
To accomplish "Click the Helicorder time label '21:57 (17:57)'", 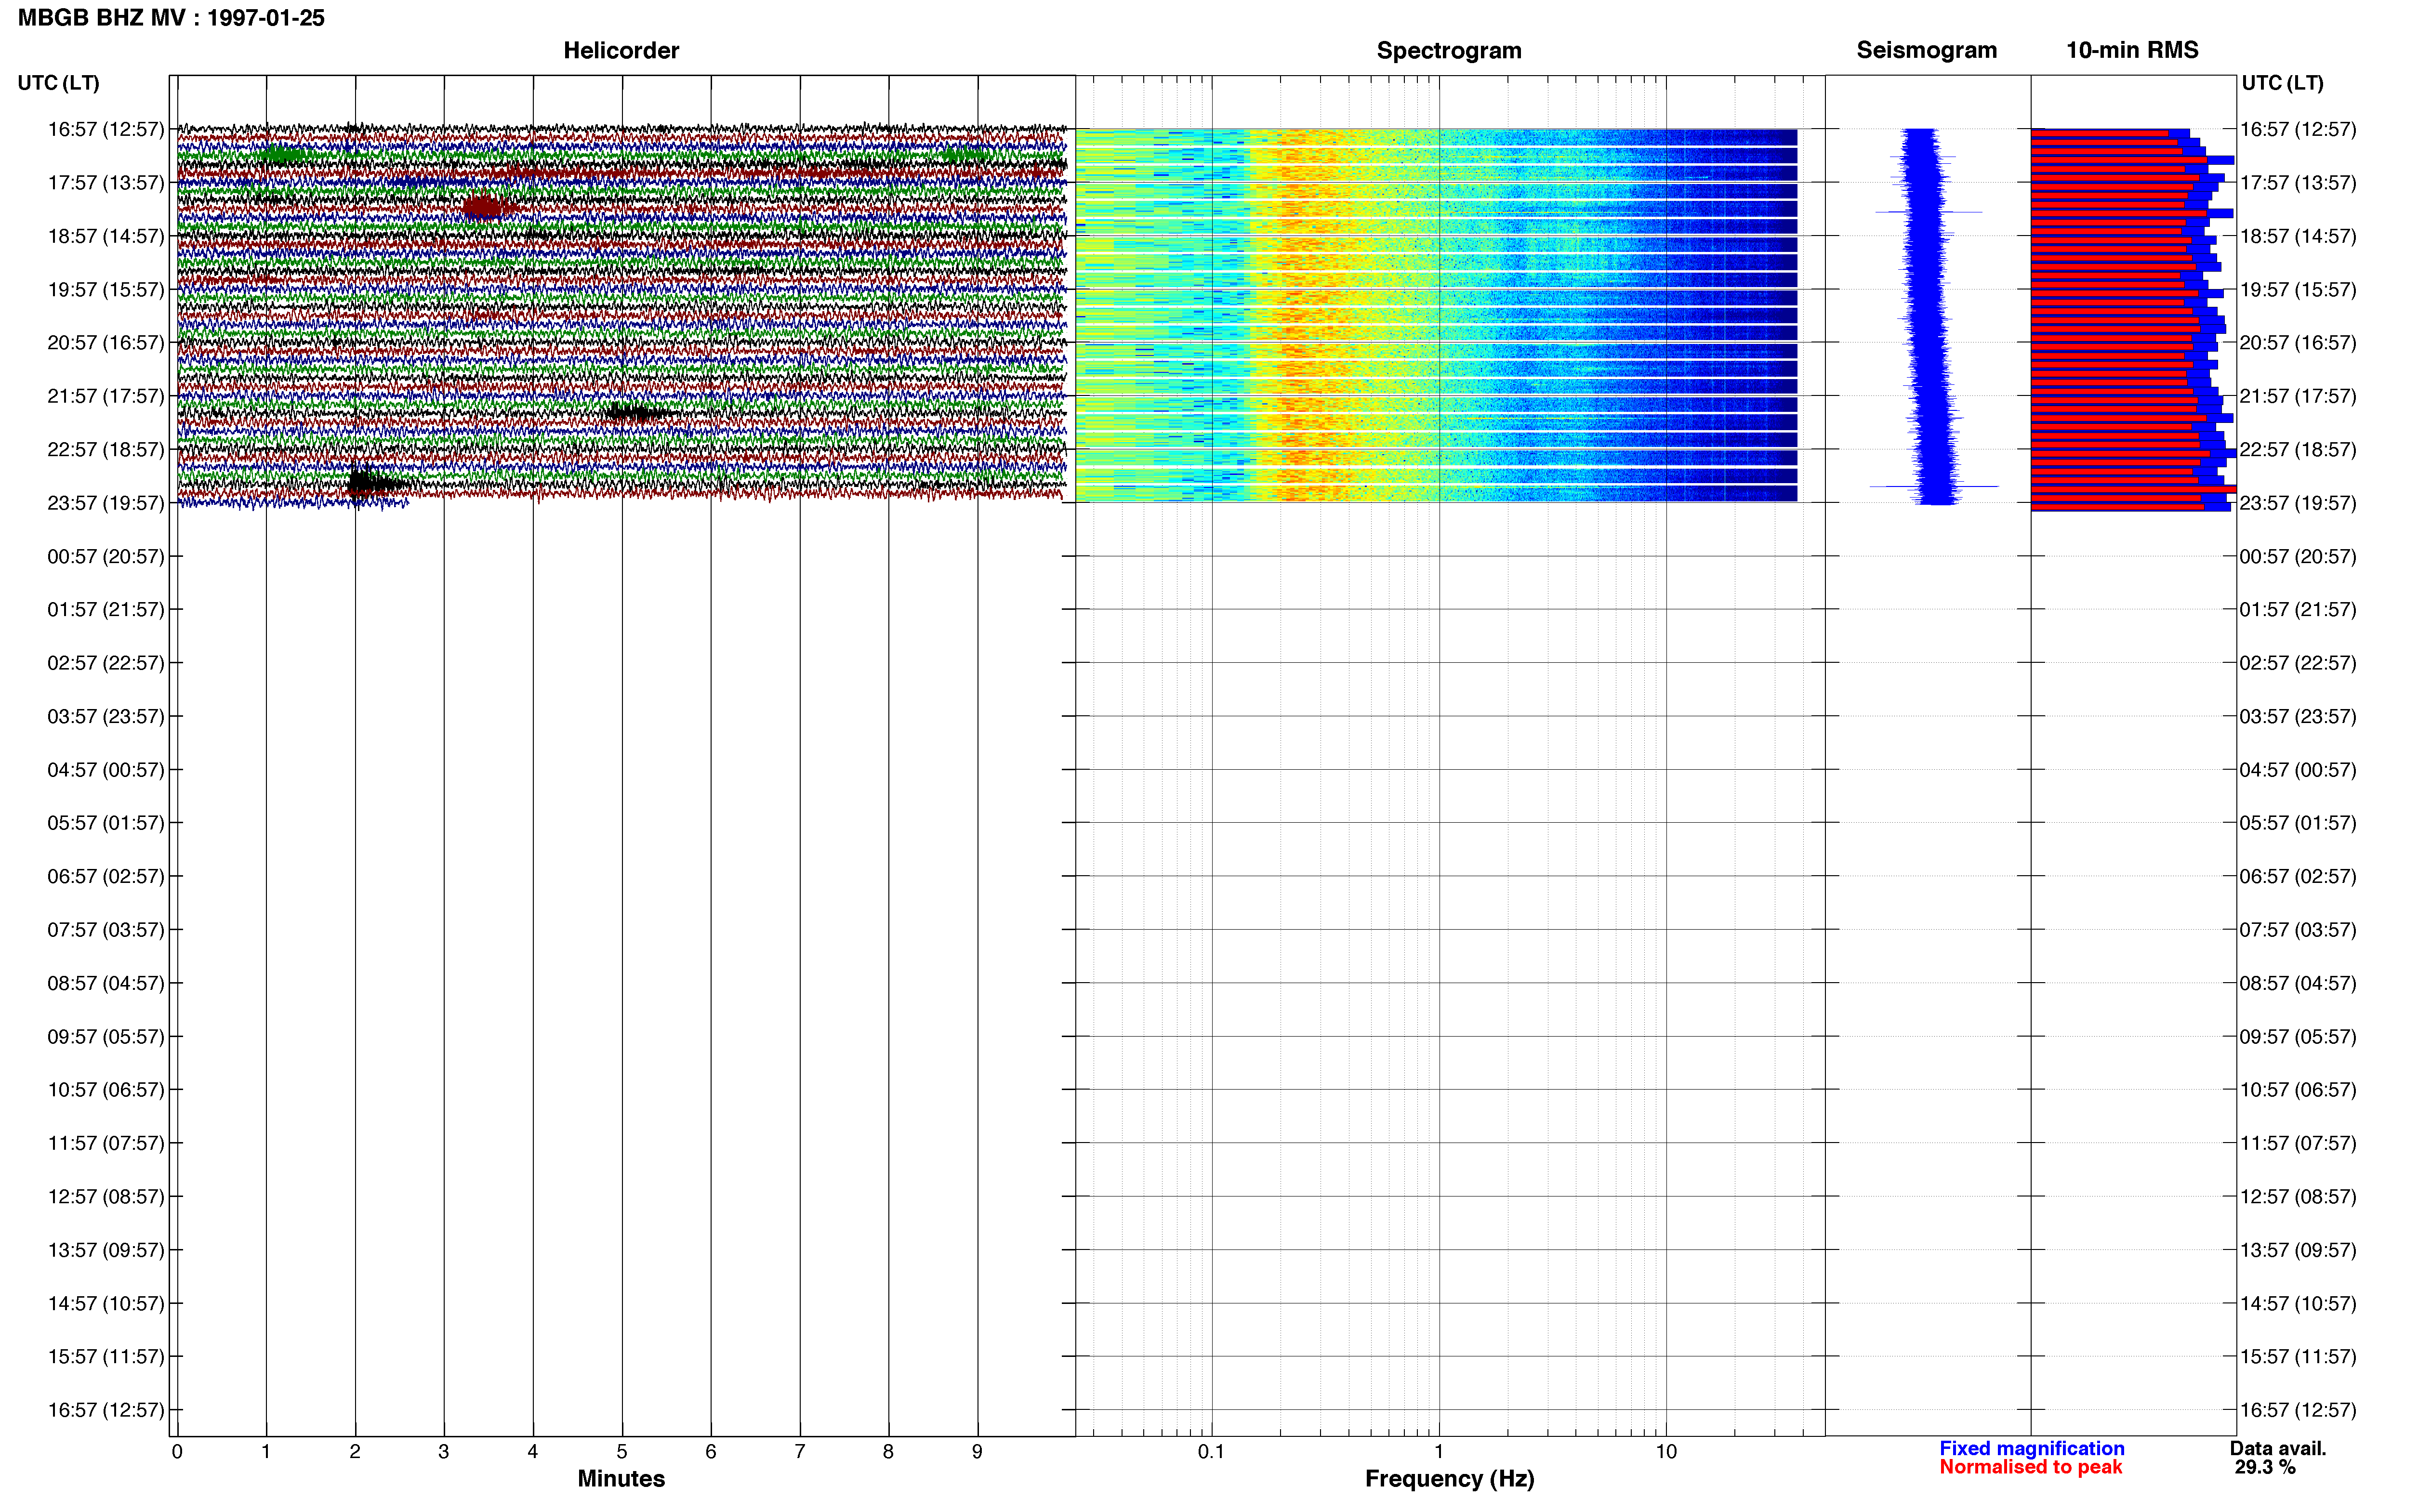I will click(105, 396).
